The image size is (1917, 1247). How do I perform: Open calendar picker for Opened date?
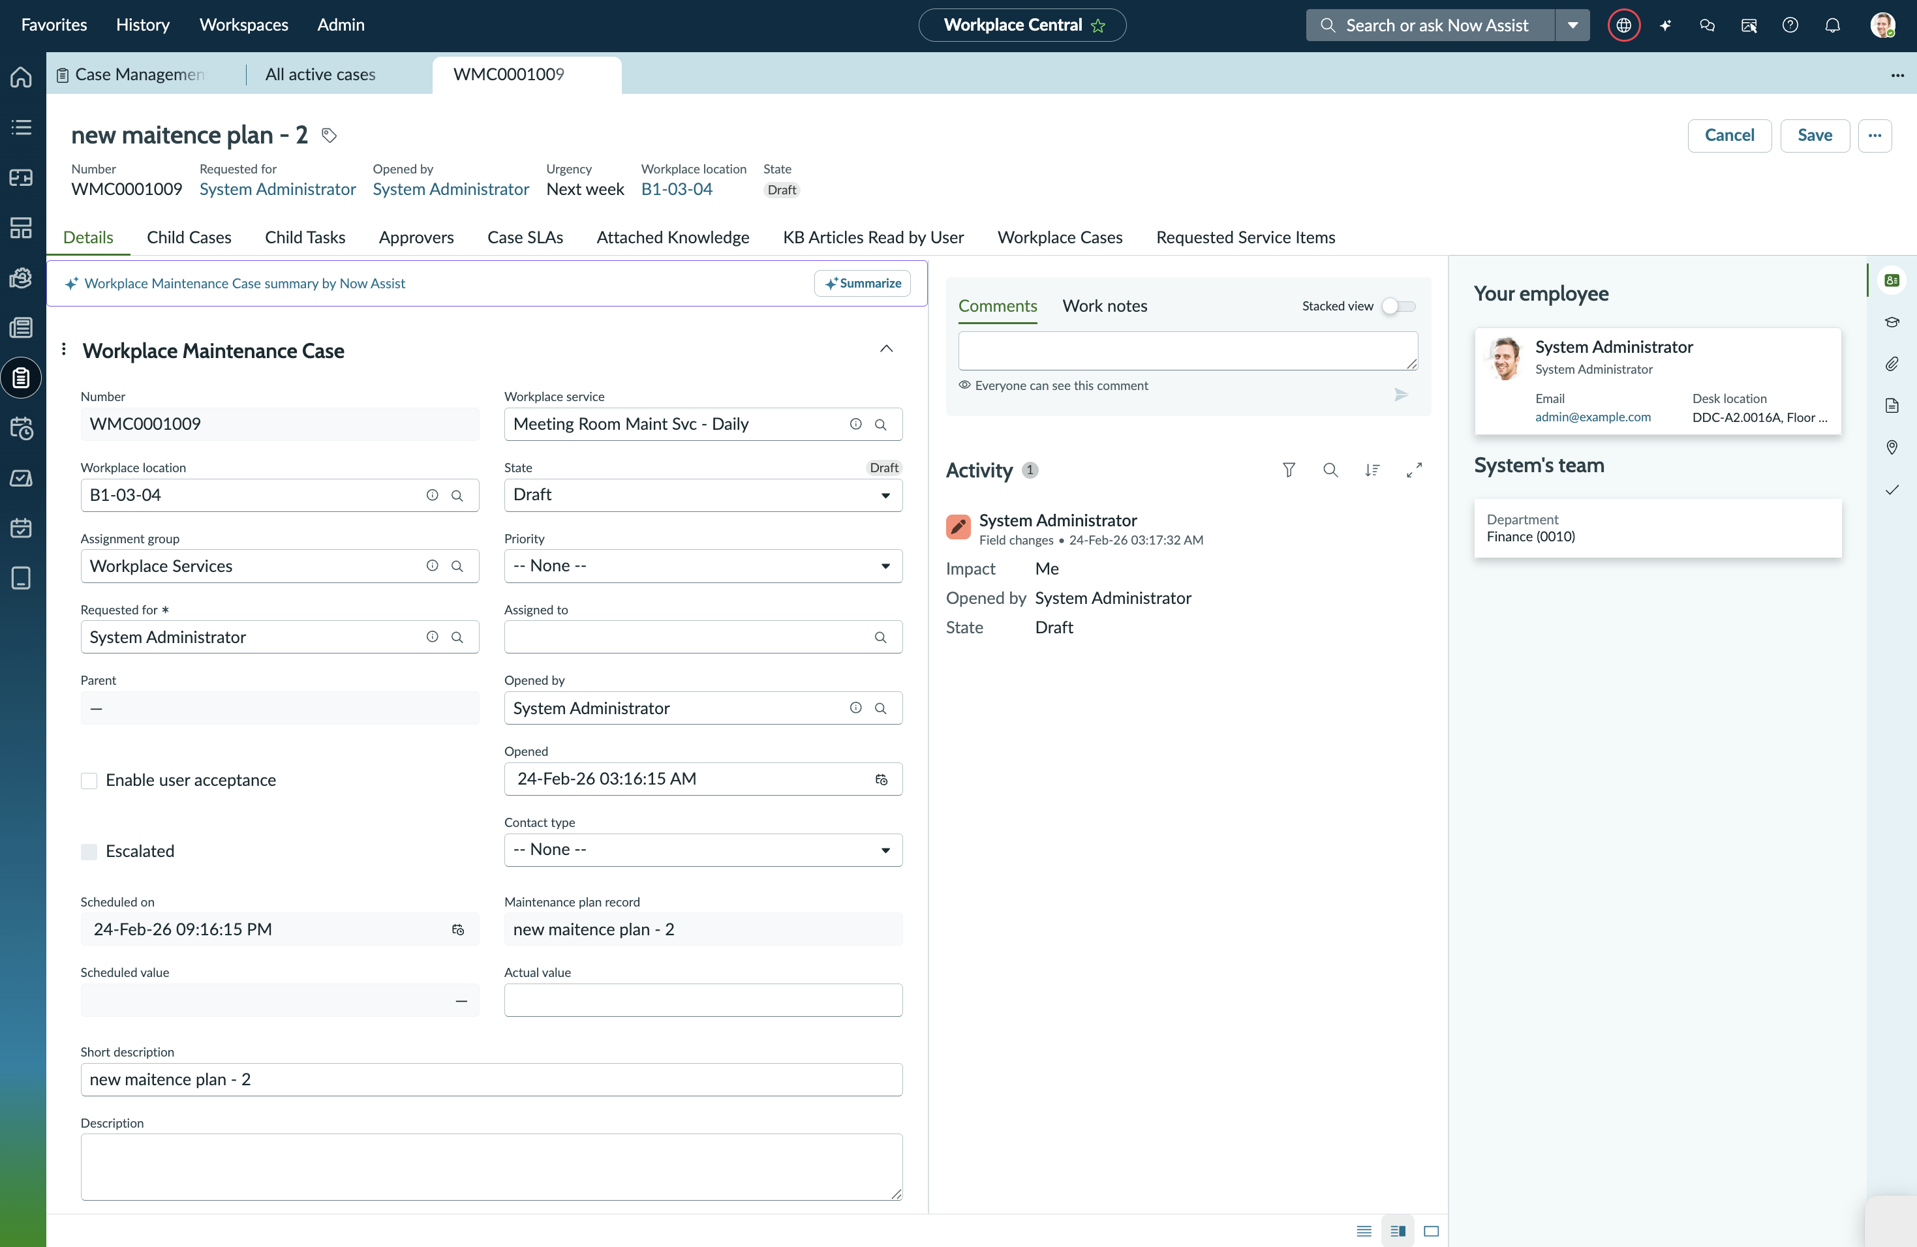(x=881, y=779)
